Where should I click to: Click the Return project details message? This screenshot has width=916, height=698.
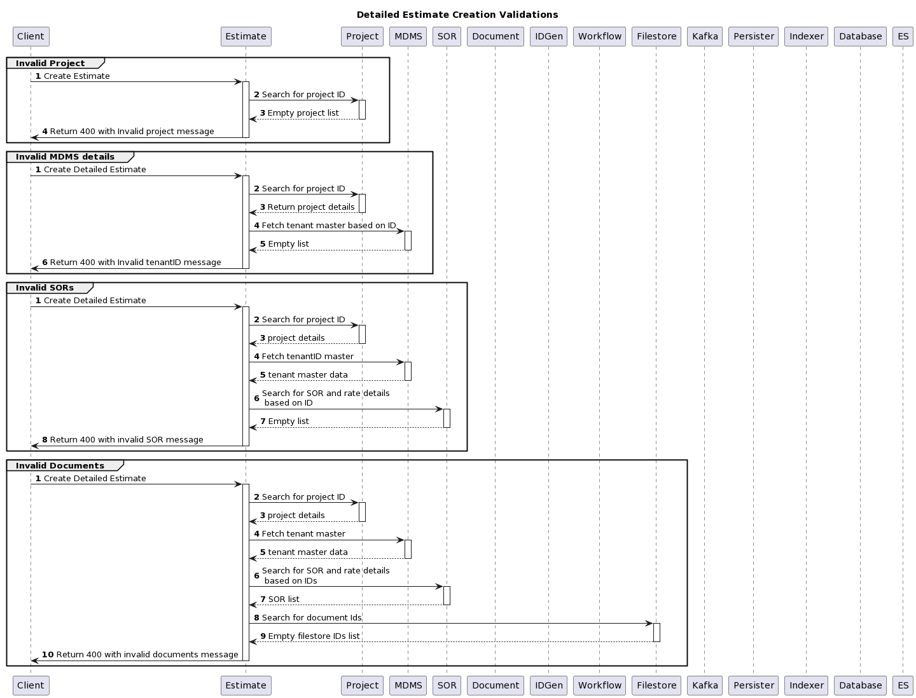point(310,207)
